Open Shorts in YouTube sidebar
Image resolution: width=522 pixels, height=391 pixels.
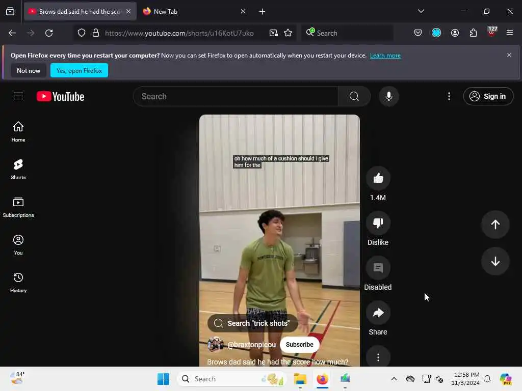[18, 169]
